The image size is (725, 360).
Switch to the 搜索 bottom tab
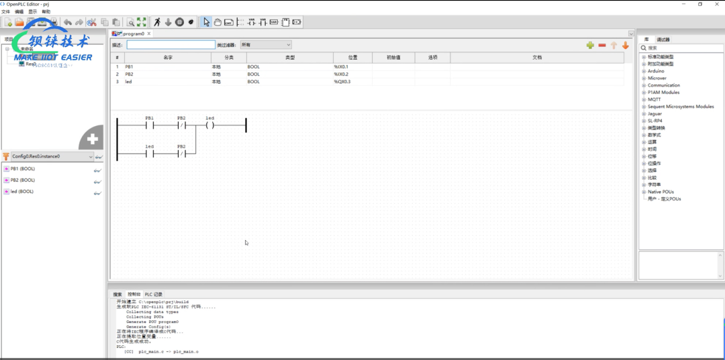(x=117, y=294)
